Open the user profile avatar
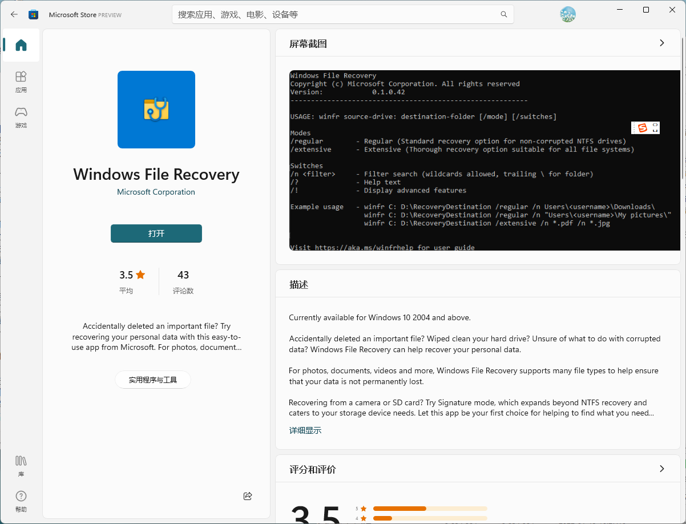 click(x=568, y=15)
